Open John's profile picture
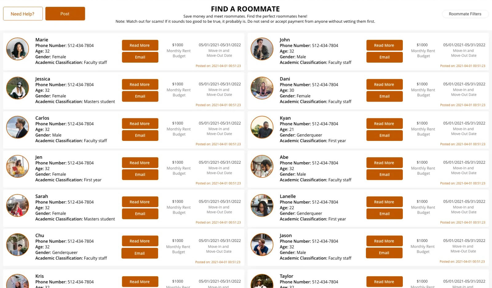Screen dimensions: 492x288 [x=262, y=49]
